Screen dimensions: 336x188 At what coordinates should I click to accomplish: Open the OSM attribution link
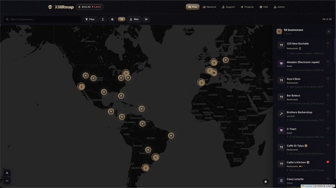click(319, 187)
